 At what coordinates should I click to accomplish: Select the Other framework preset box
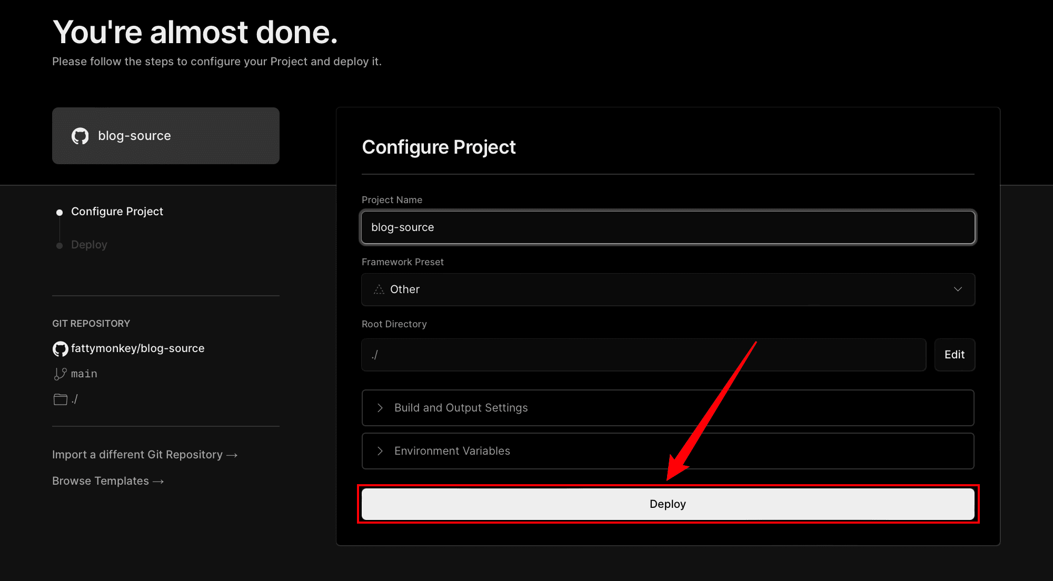[668, 289]
